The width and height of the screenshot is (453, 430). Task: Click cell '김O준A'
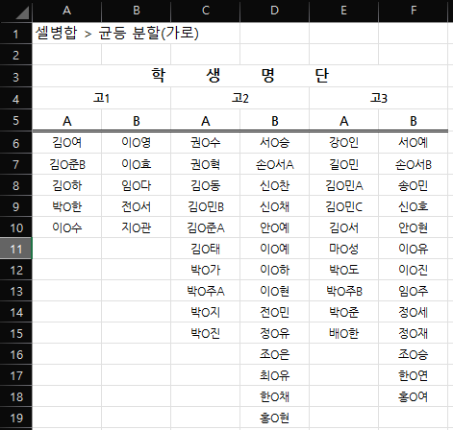[x=206, y=227]
